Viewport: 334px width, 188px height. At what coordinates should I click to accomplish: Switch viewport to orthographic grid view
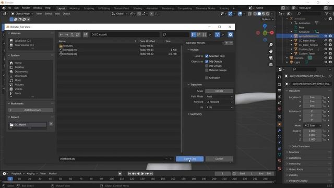[271, 64]
